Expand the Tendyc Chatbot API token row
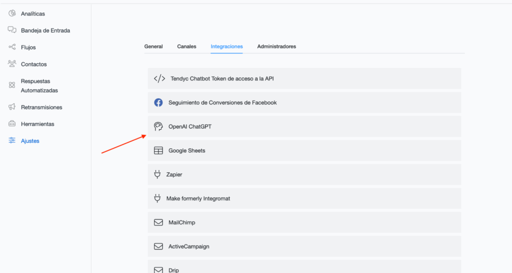Viewport: 512px width, 273px height. (x=304, y=78)
